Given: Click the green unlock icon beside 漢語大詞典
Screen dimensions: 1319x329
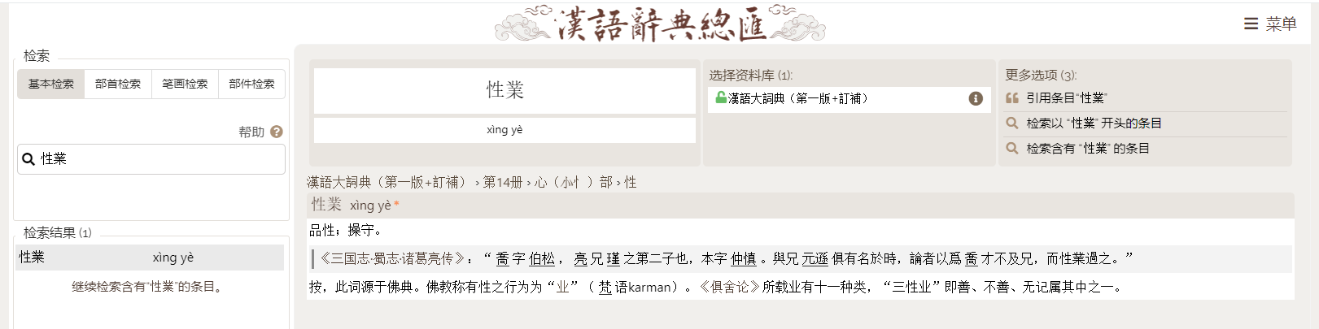Looking at the screenshot, I should point(720,98).
